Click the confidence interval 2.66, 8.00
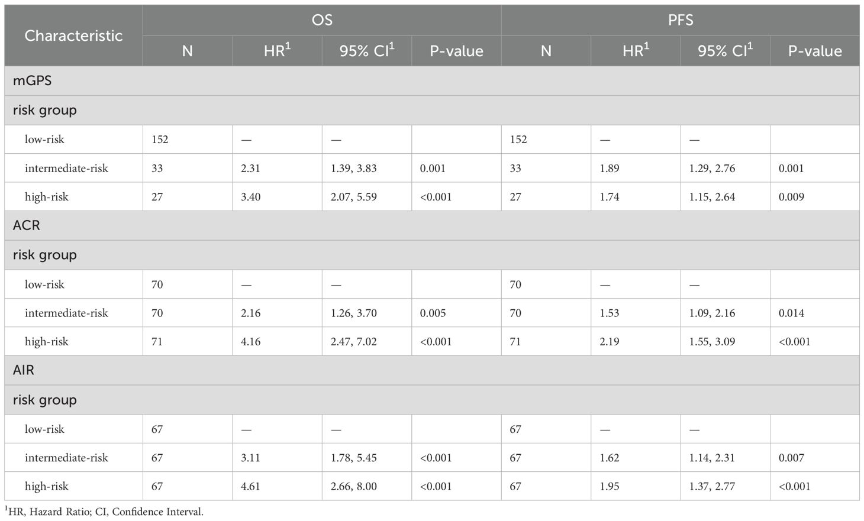Screen dimensions: 864x521 point(354,487)
